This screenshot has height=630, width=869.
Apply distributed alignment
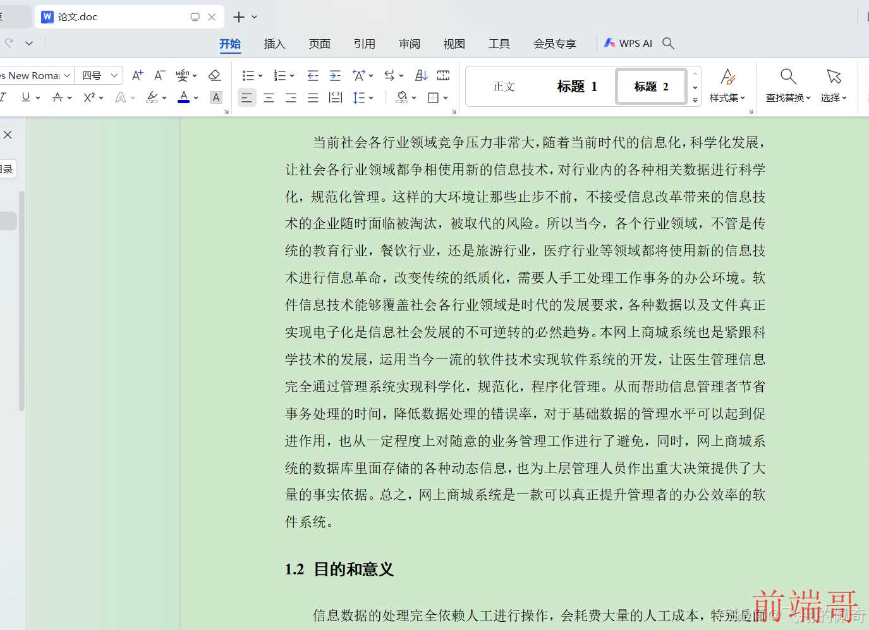[336, 97]
